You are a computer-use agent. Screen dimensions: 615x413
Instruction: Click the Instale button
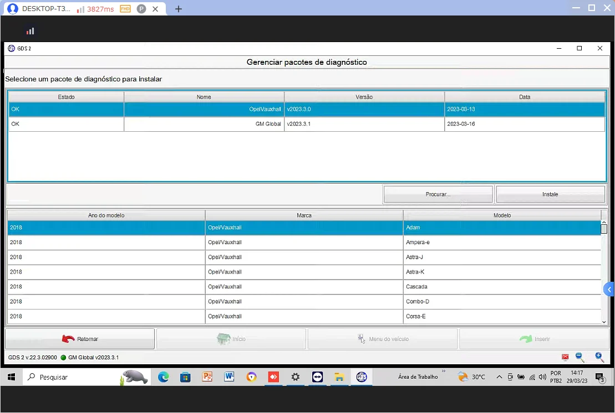pos(550,194)
